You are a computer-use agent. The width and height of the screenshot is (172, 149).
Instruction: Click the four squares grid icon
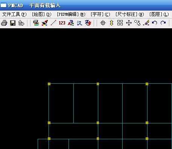coord(120,23)
